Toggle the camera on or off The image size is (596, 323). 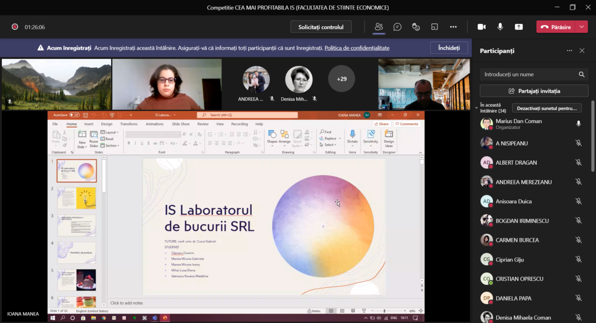481,27
